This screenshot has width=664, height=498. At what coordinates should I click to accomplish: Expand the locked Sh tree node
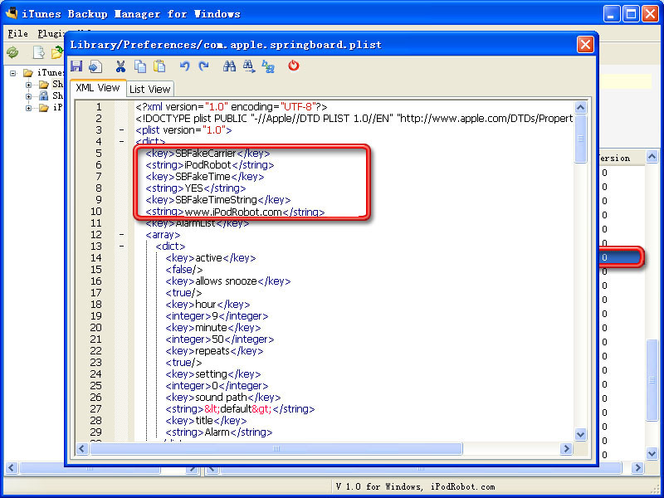28,96
